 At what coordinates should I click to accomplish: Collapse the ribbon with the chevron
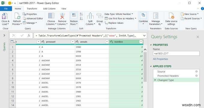(x=198, y=9)
